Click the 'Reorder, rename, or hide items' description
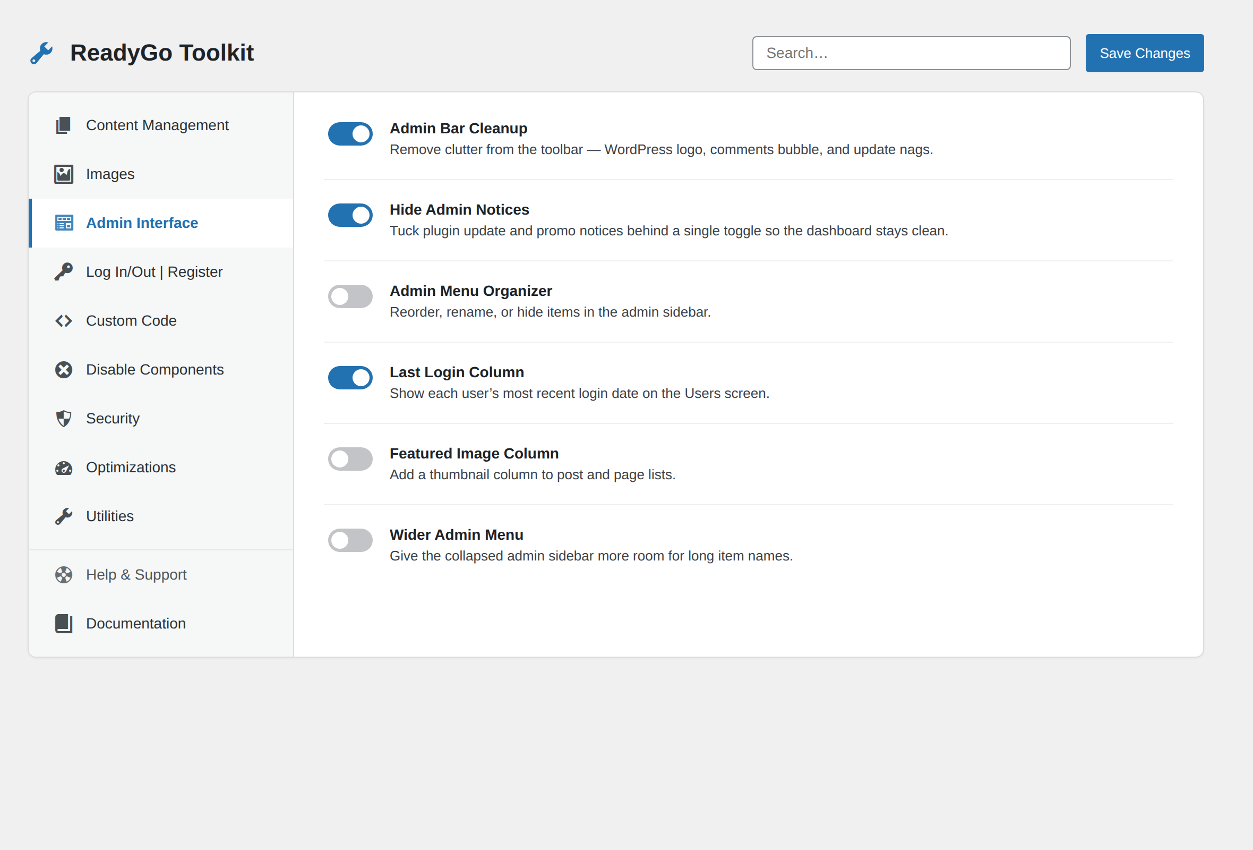Viewport: 1253px width, 850px height. [550, 312]
